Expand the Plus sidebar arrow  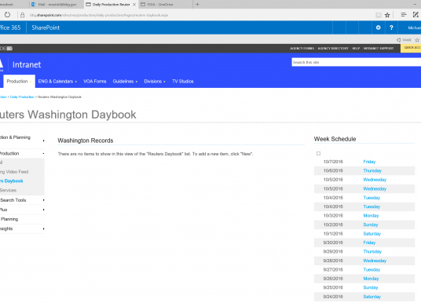click(x=43, y=210)
